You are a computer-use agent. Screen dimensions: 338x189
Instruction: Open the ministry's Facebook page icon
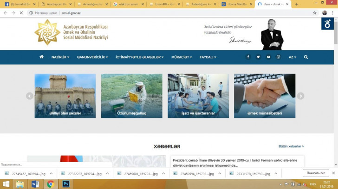tap(248, 57)
